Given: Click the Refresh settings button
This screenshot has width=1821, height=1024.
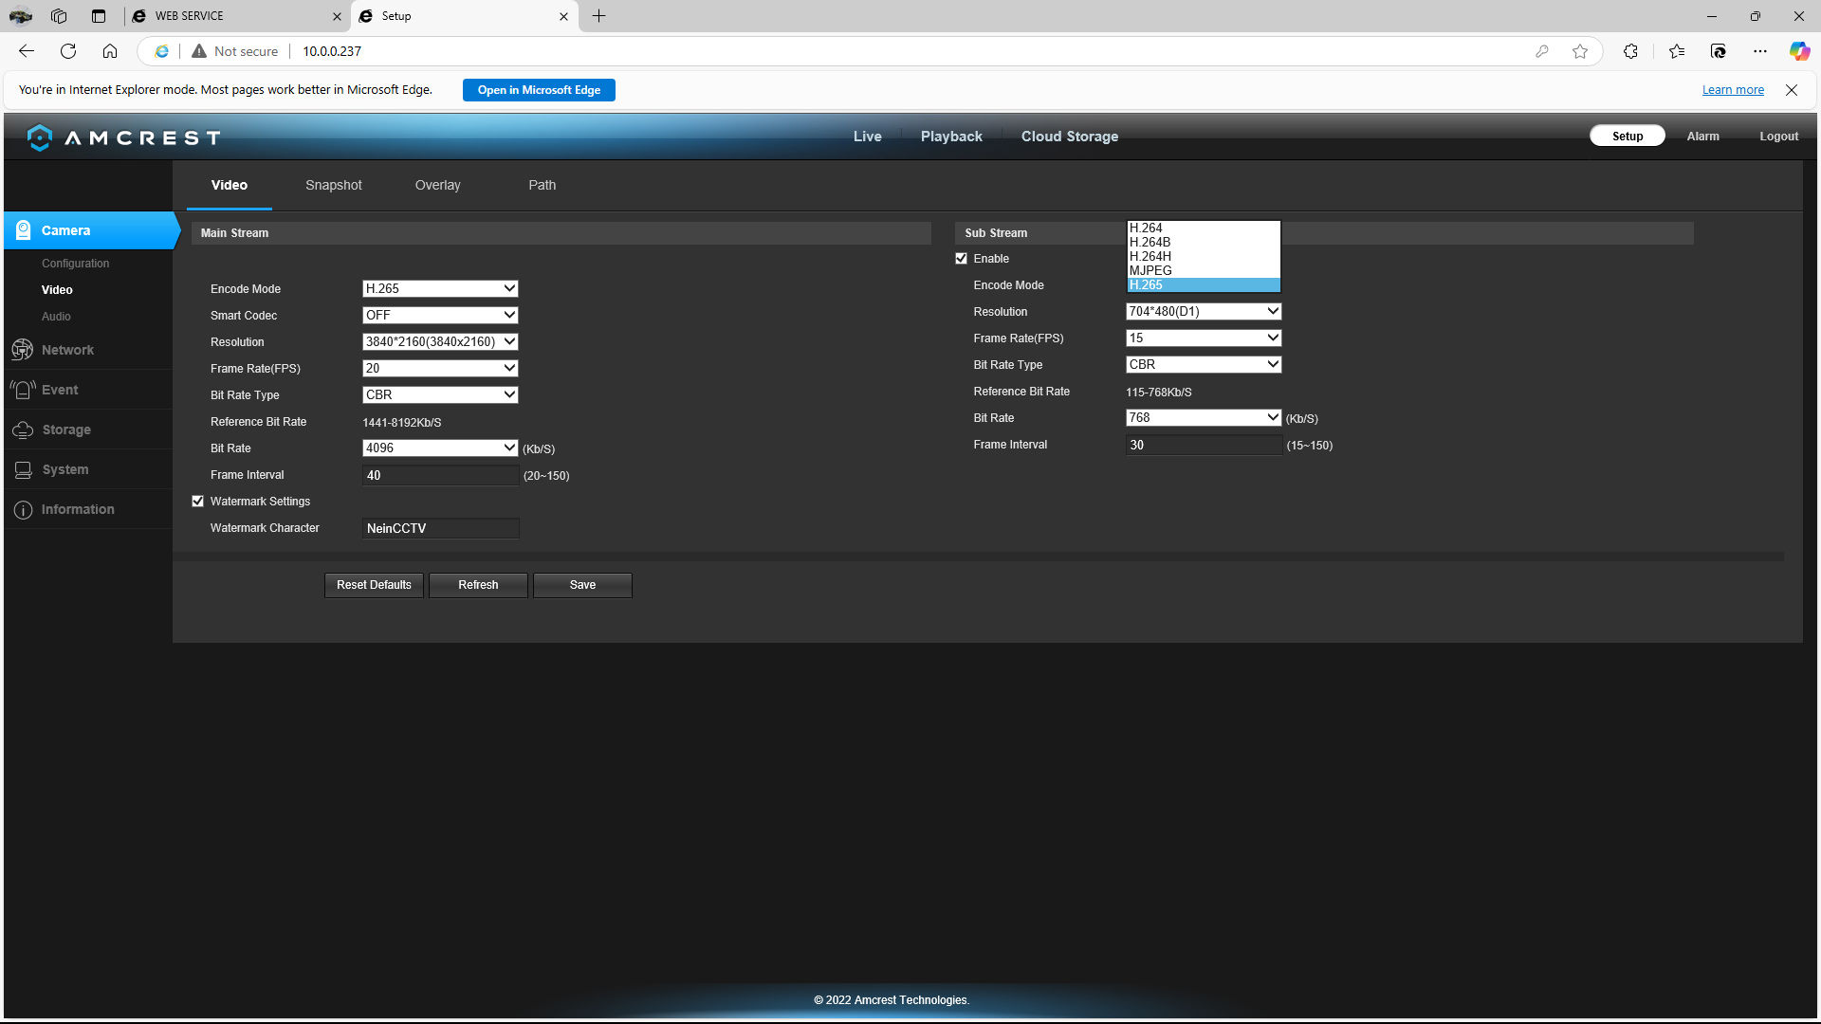Looking at the screenshot, I should (x=478, y=585).
